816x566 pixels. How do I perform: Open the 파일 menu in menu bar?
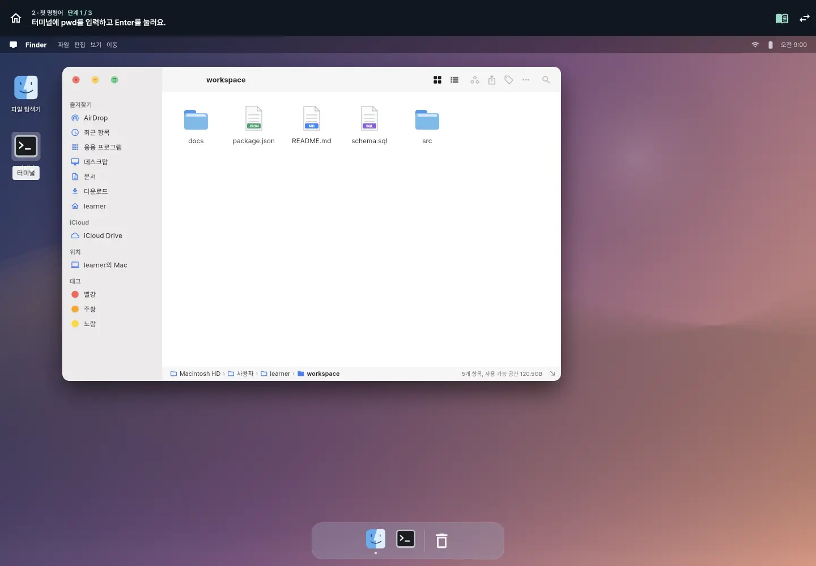(63, 45)
